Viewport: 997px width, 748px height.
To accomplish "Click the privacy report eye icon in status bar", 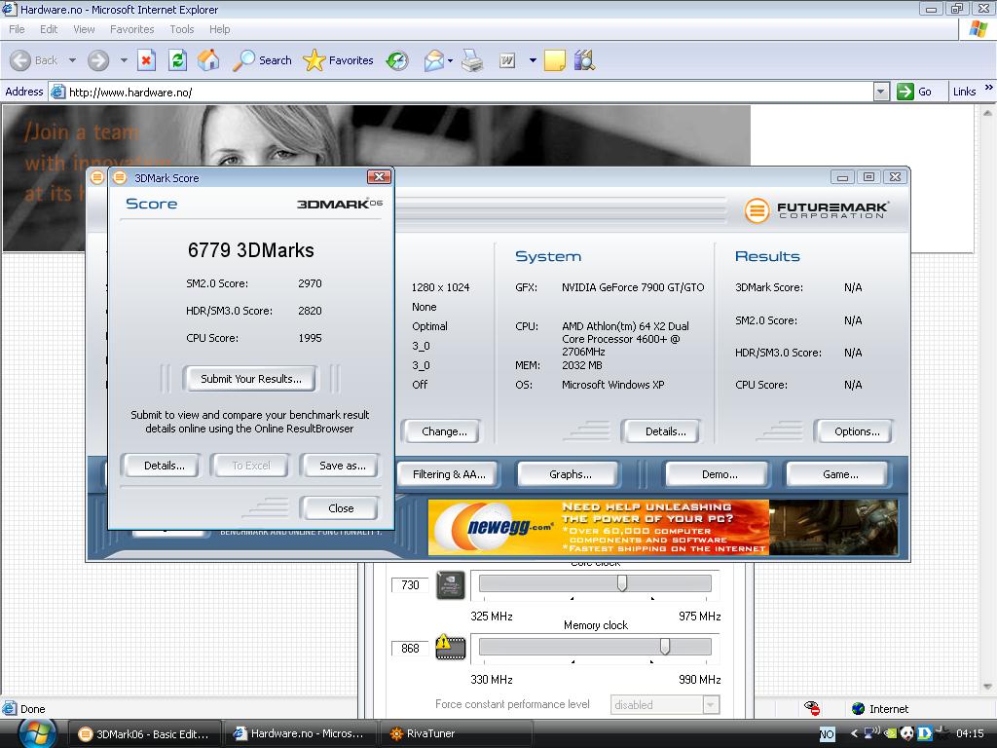I will click(x=812, y=708).
